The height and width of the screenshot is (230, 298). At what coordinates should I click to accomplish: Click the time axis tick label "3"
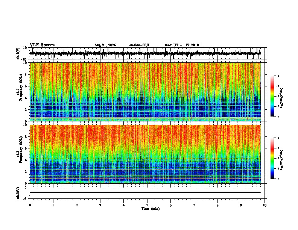click(x=100, y=205)
